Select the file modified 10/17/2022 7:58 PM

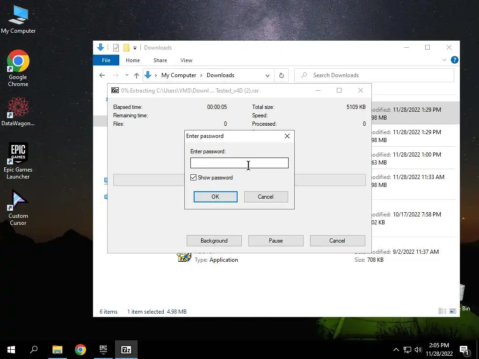pyautogui.click(x=415, y=218)
